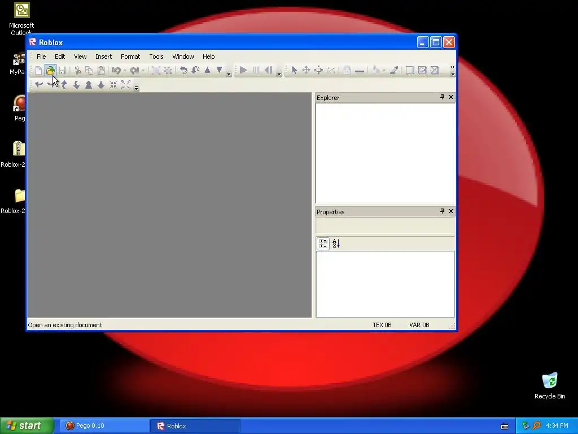Screen dimensions: 578x434
Task: Switch to Pego 0.10 taskbar button
Action: point(104,426)
